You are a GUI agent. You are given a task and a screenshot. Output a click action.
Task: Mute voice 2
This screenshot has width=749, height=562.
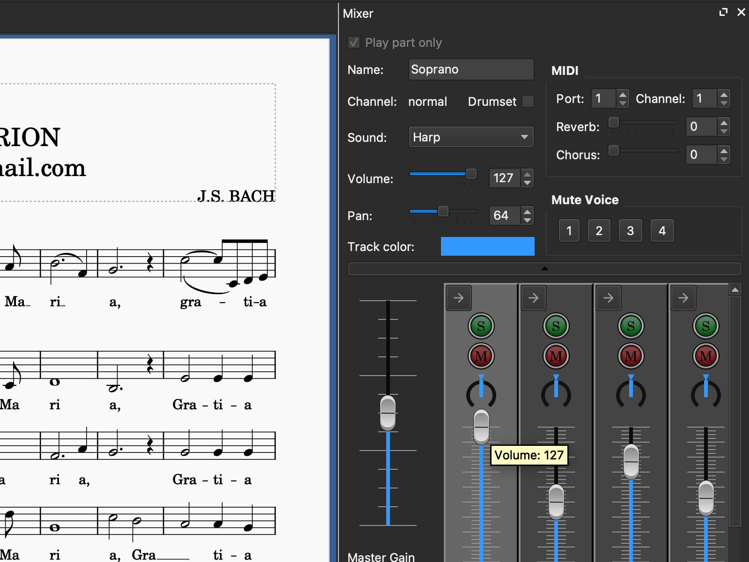coord(599,230)
